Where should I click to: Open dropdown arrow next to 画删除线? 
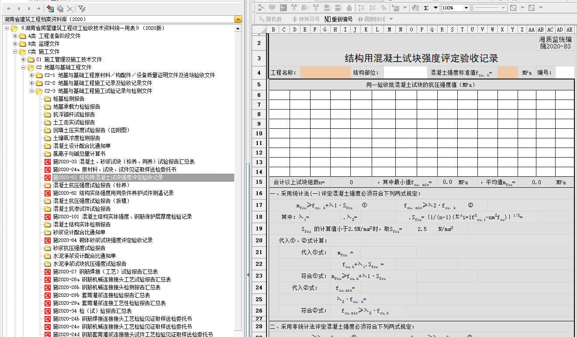[x=391, y=19]
